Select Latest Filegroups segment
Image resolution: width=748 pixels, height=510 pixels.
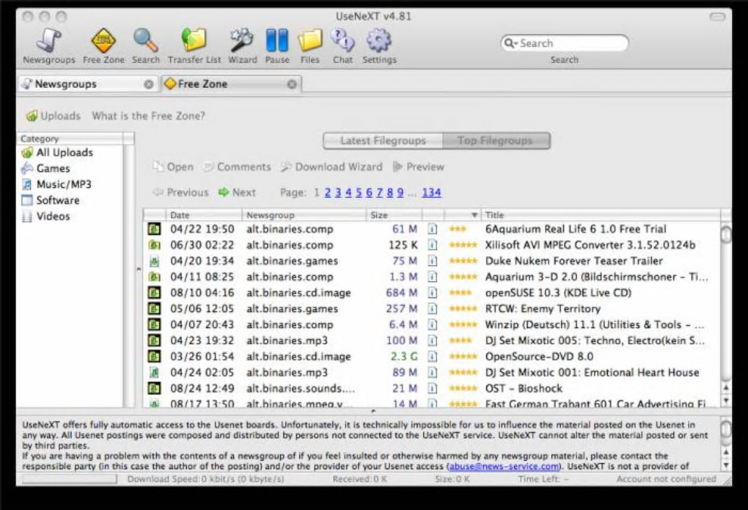click(x=383, y=141)
